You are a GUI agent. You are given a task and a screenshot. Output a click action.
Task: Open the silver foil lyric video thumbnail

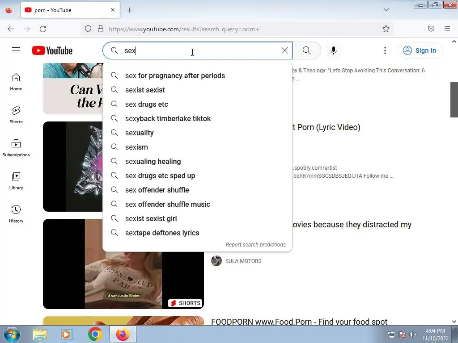pos(73,167)
